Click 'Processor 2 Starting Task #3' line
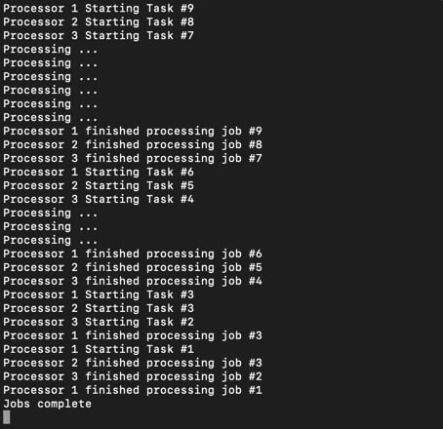The width and height of the screenshot is (443, 429). pyautogui.click(x=99, y=308)
